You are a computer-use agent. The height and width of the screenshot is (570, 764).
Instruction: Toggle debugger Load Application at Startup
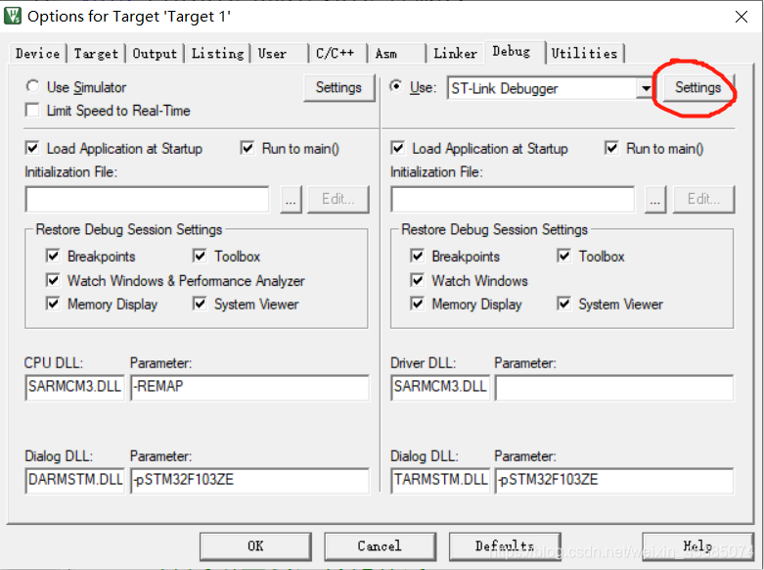tap(397, 148)
